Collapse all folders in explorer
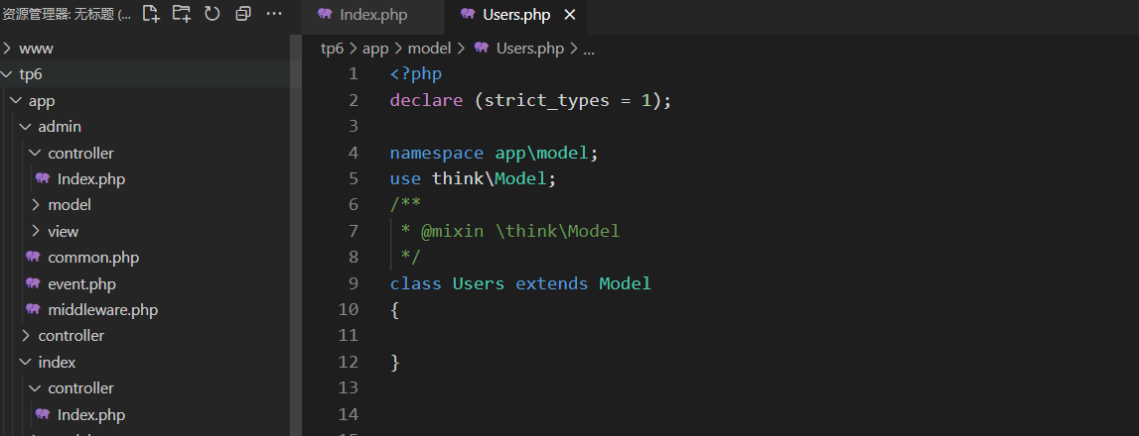The width and height of the screenshot is (1139, 436). pos(243,13)
